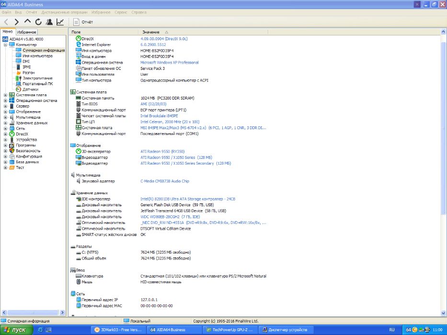The width and height of the screenshot is (447, 335).
Task: Select Портативный ПК laptop icon
Action: [x=19, y=84]
